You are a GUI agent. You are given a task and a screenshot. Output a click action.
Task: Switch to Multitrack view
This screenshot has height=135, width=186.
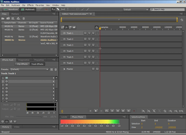[x=28, y=10]
